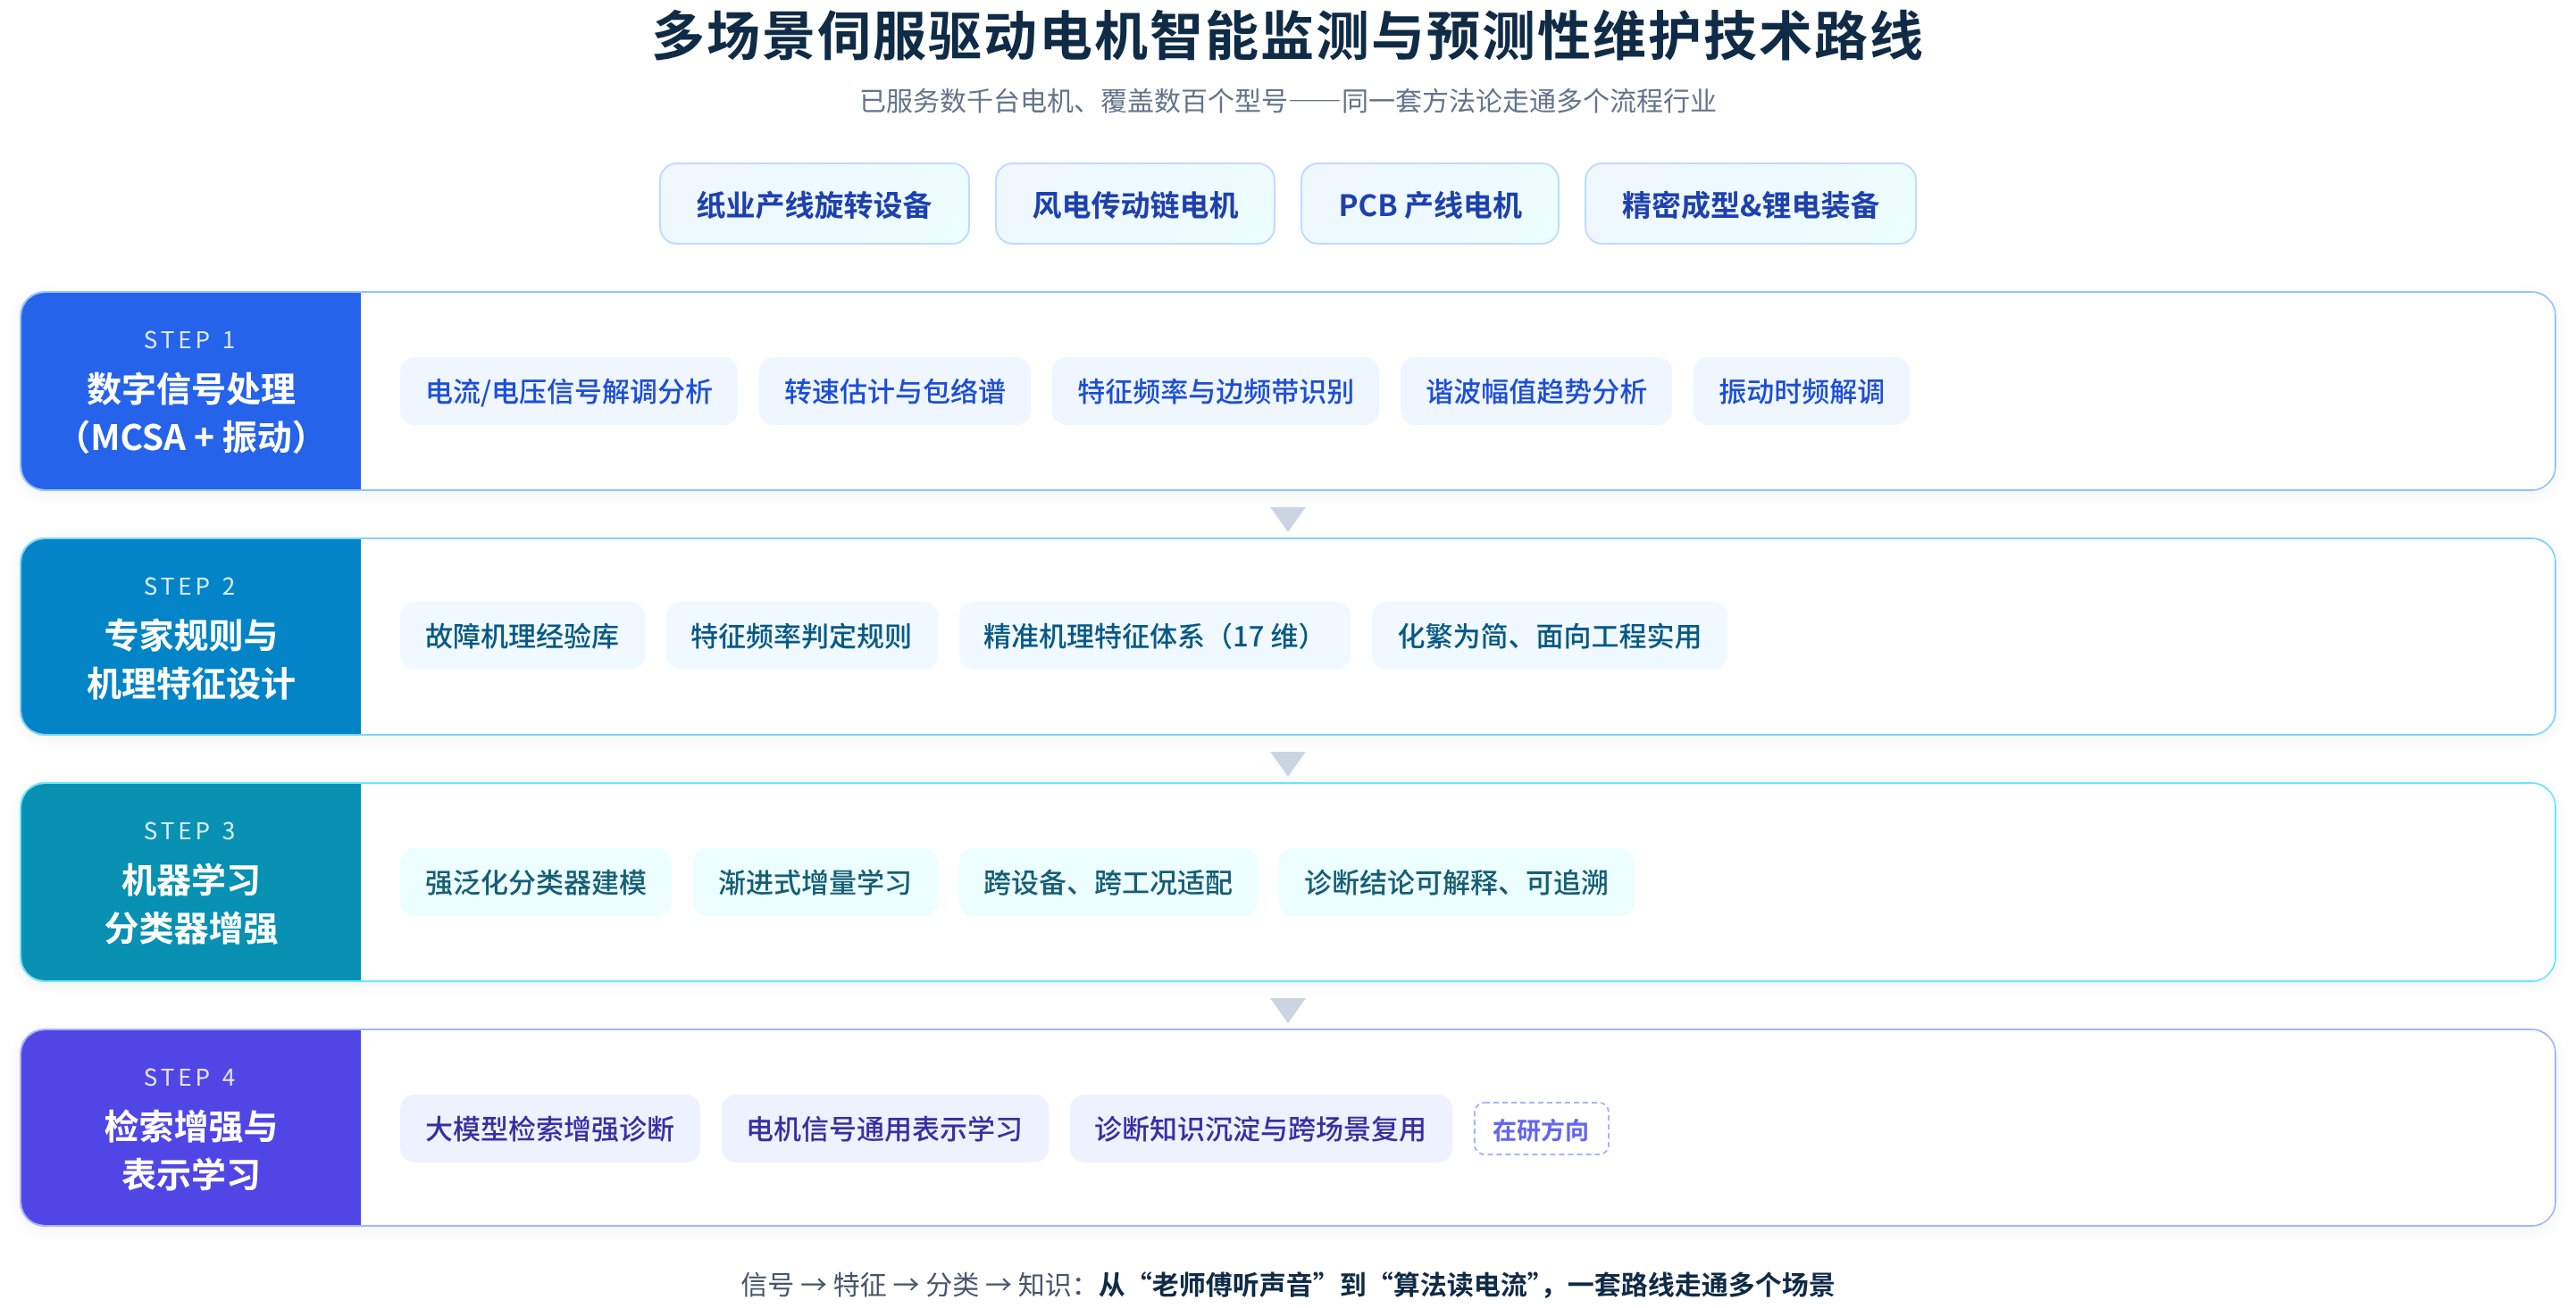2576x1308 pixels.
Task: Select the 故障机理经验库 chip
Action: click(522, 636)
